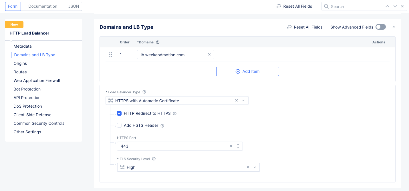Increment the HTTPS Port stepper up

pyautogui.click(x=238, y=144)
